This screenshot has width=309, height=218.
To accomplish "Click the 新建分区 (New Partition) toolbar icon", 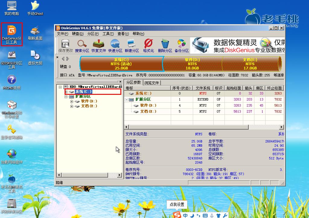I will click(132, 46).
